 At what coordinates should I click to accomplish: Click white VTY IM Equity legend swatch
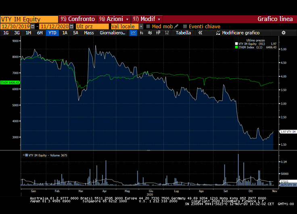(x=236, y=44)
